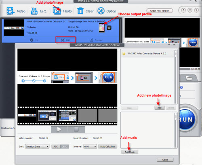Click the Nexus 7 output profile phone icon
Image resolution: width=202 pixels, height=165 pixels.
coord(102,27)
